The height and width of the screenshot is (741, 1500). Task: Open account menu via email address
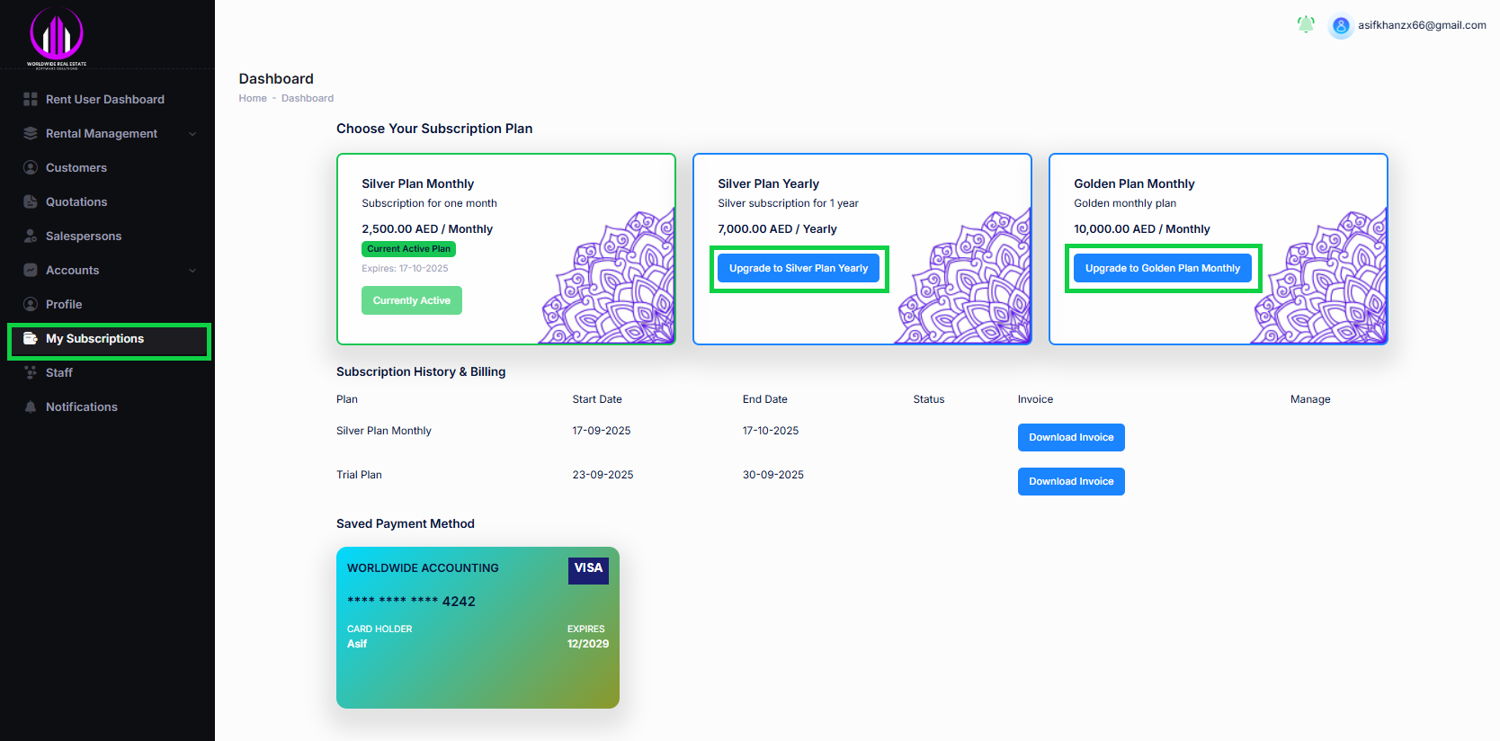1421,25
